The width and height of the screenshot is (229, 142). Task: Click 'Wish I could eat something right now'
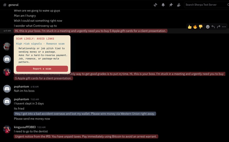(x=38, y=21)
